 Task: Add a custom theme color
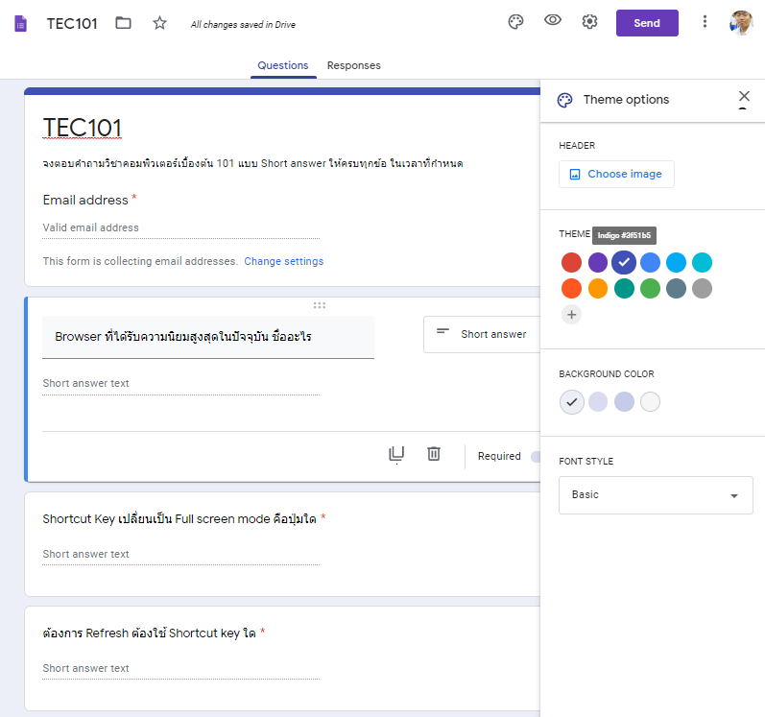coord(571,315)
